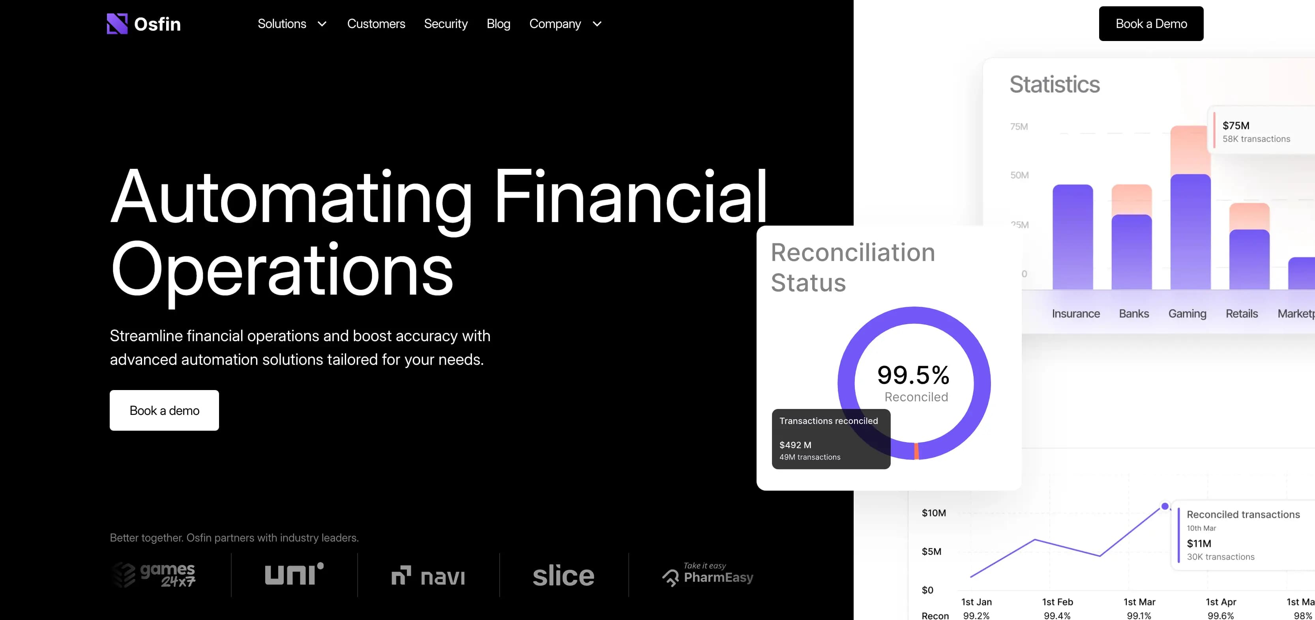The height and width of the screenshot is (620, 1315).
Task: Expand the Solutions dropdown chevron
Action: 322,24
